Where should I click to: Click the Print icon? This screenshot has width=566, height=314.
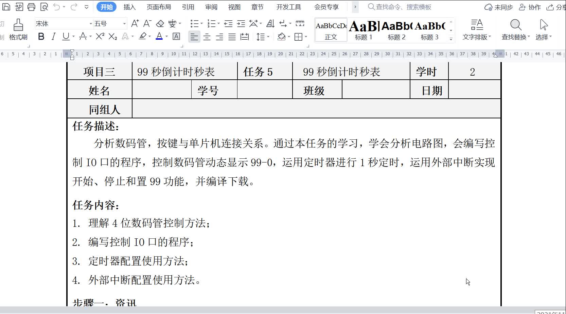pos(31,7)
